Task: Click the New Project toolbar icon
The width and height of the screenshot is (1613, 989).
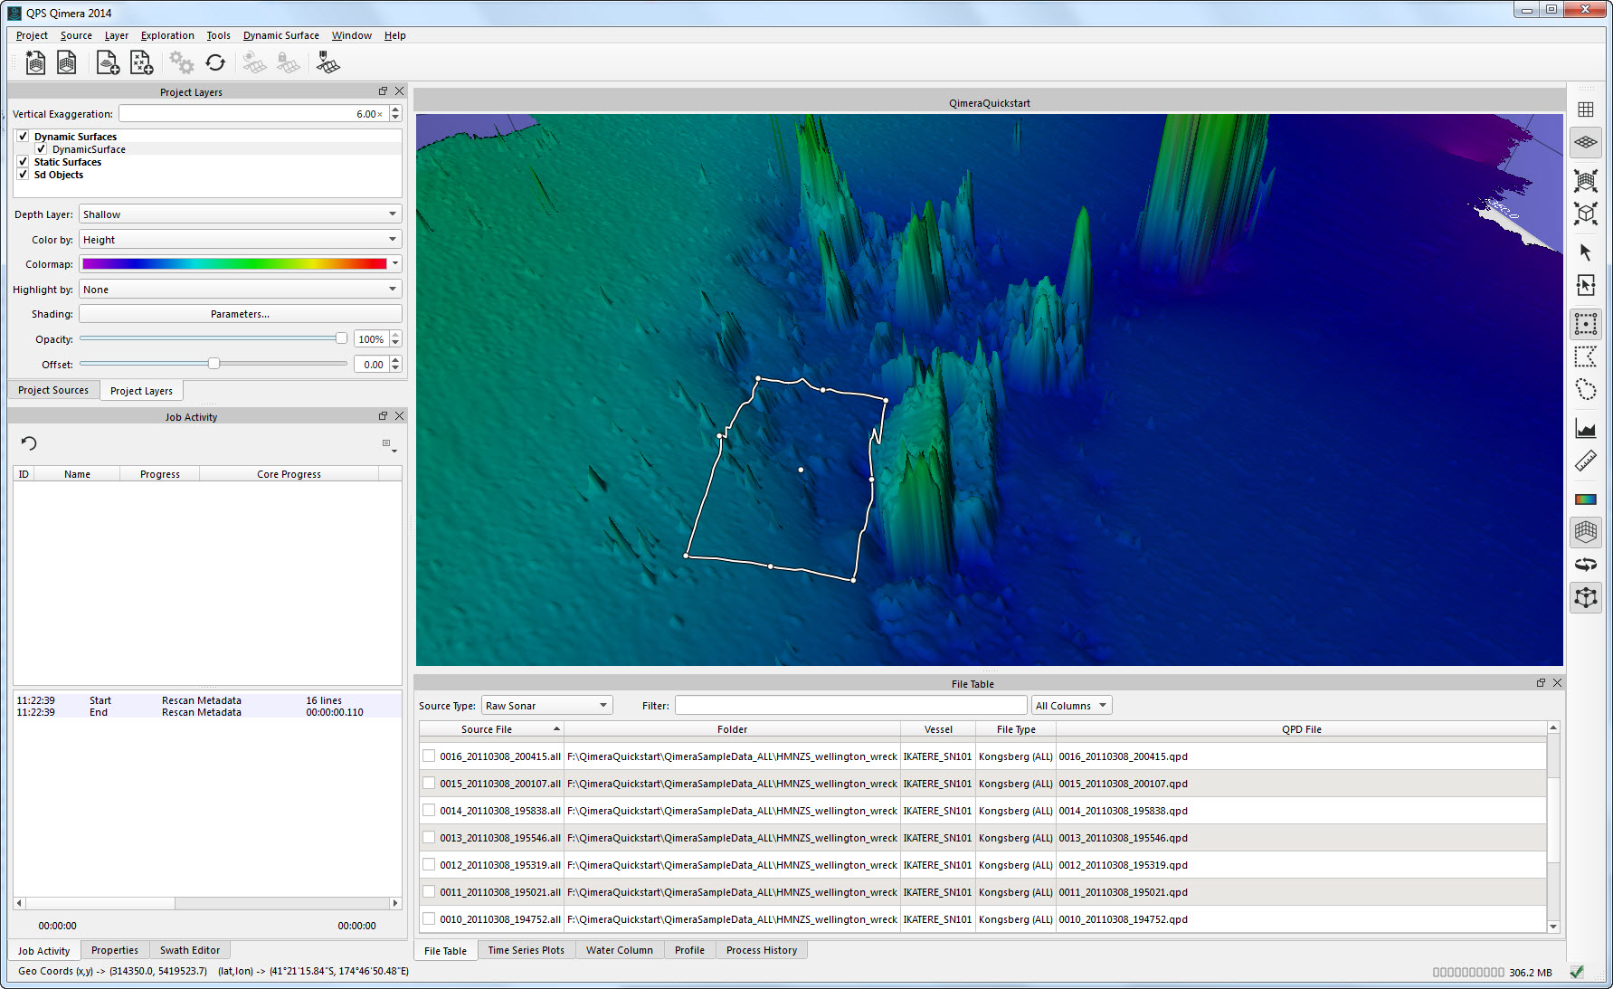Action: (35, 62)
